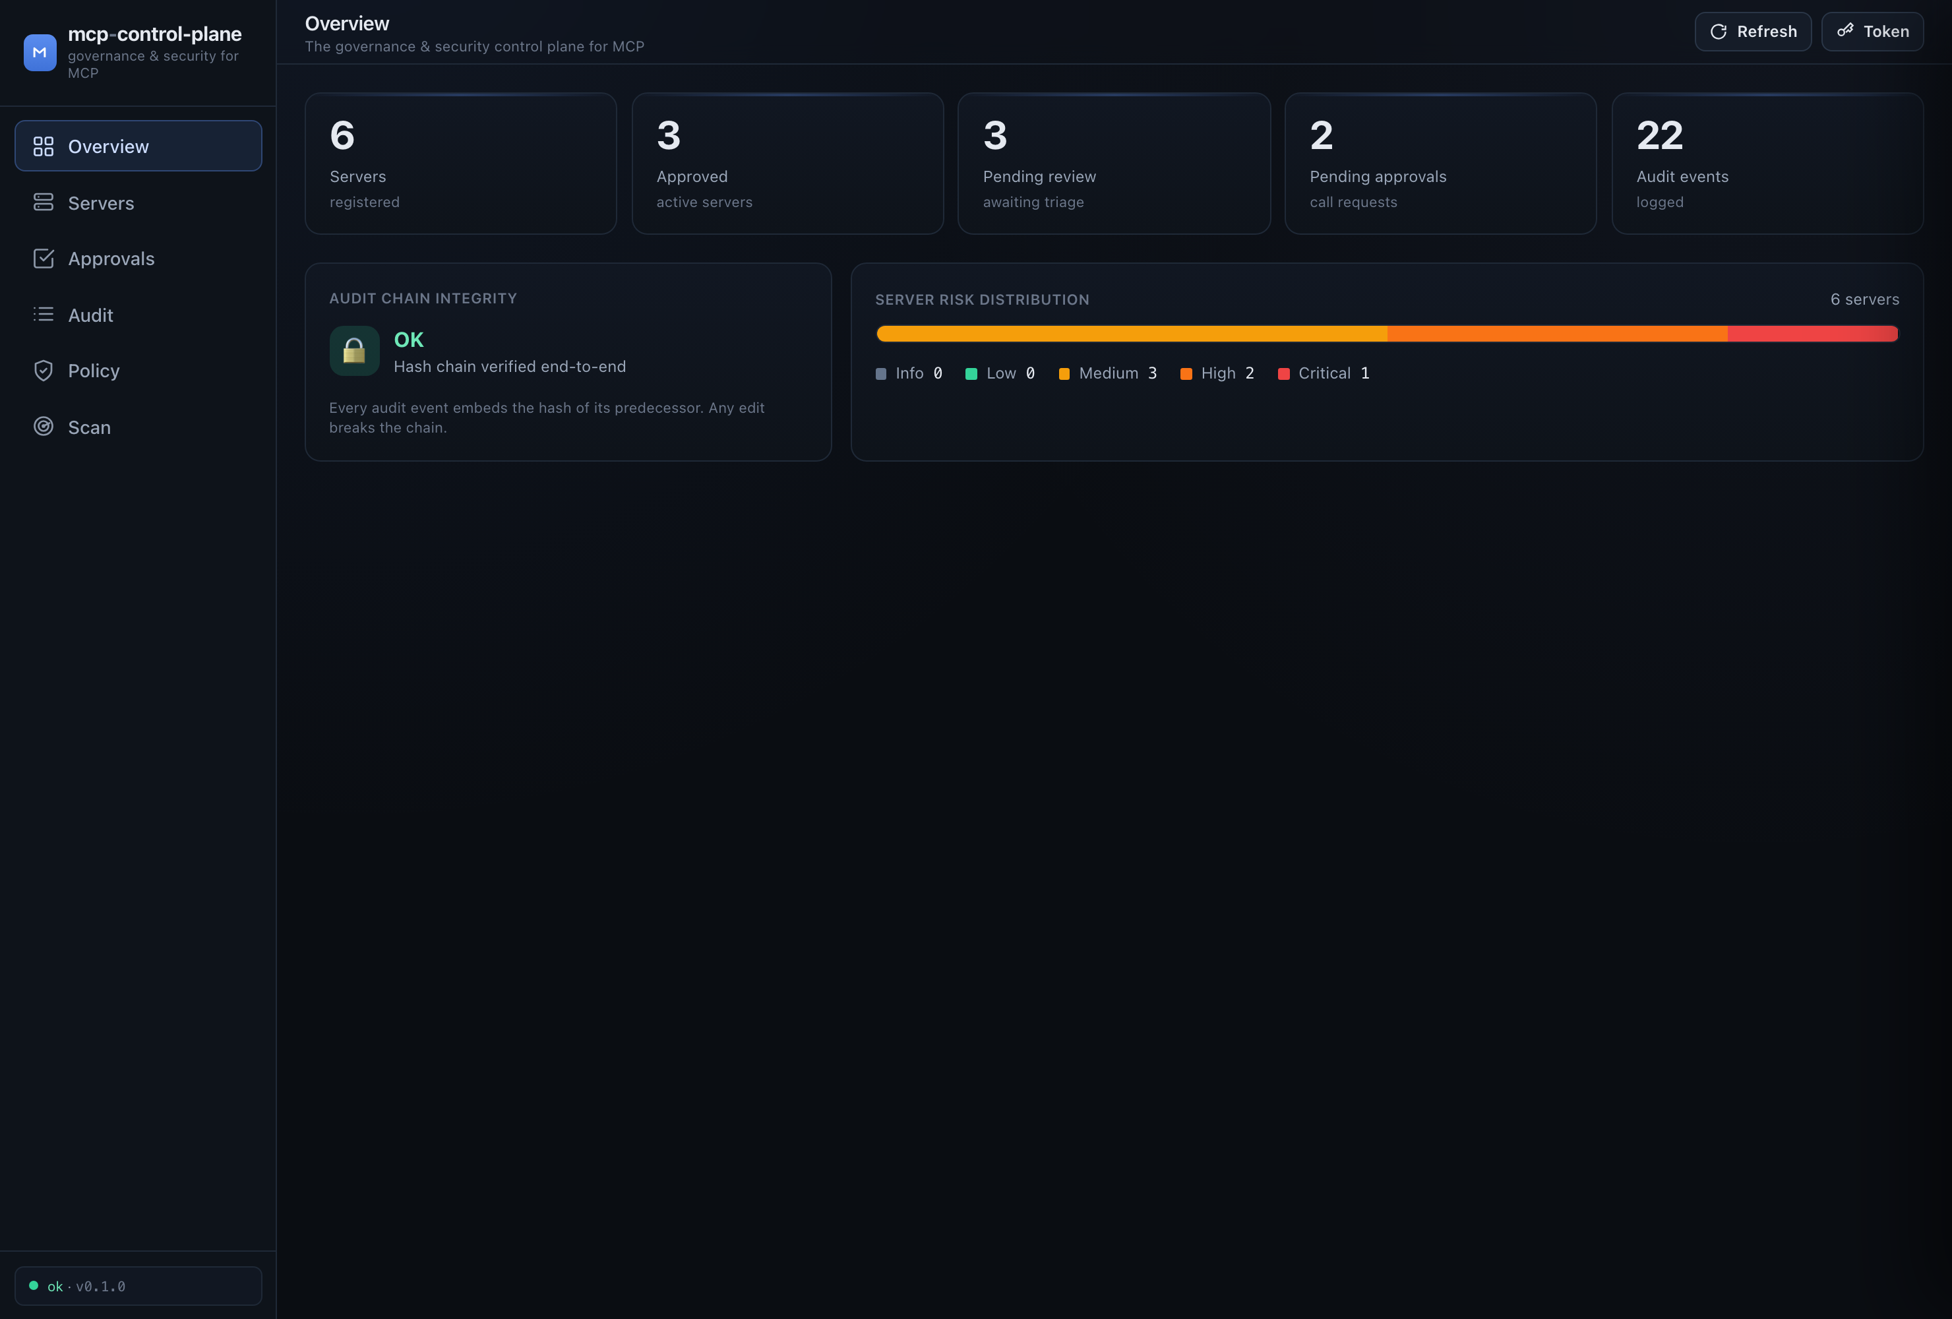Click the 'Info 0' legend label
1952x1319 pixels.
[x=919, y=373]
